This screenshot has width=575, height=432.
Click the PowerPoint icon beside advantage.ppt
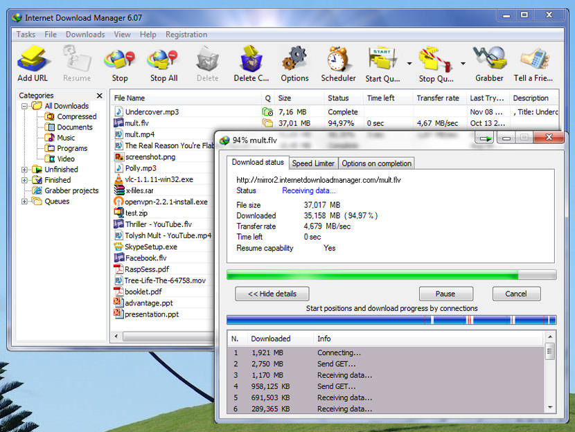pyautogui.click(x=118, y=303)
